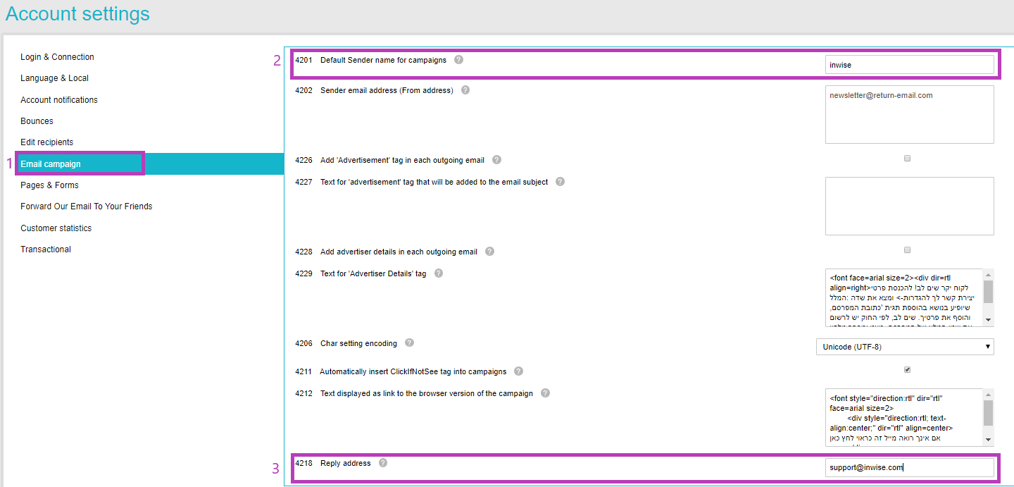Select the Login & Connection section
The width and height of the screenshot is (1014, 487).
[57, 57]
